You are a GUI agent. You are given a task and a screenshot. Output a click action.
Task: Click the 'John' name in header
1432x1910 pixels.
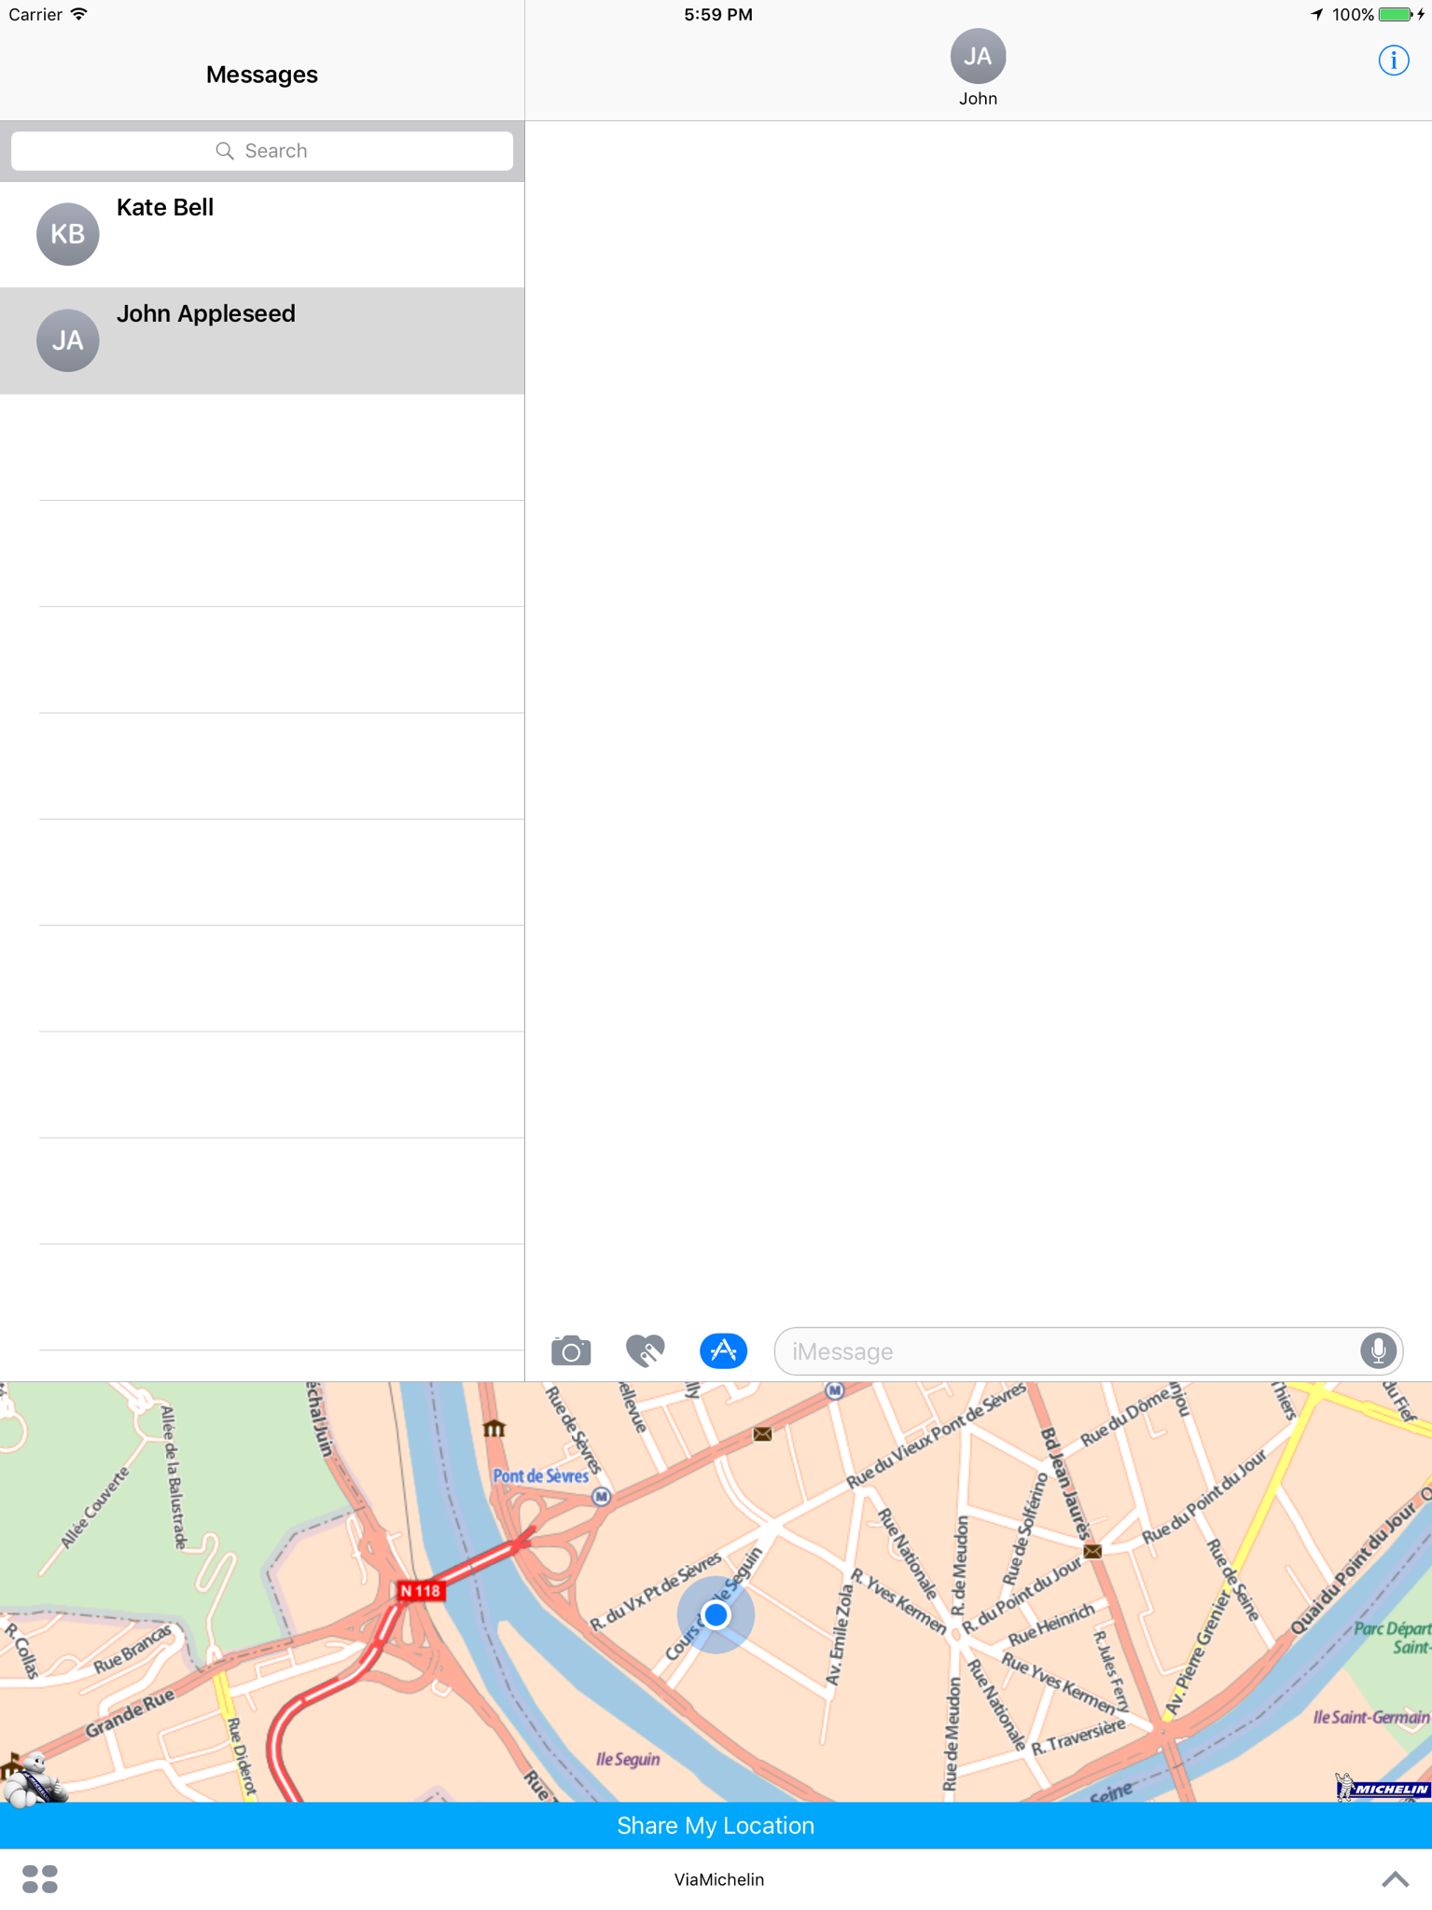[x=978, y=99]
